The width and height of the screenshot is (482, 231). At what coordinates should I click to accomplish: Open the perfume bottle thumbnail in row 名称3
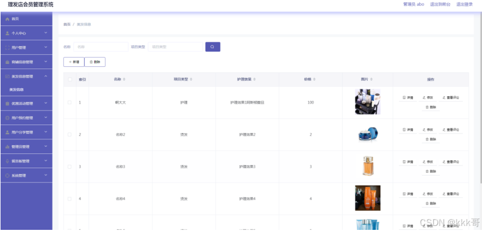pos(368,166)
